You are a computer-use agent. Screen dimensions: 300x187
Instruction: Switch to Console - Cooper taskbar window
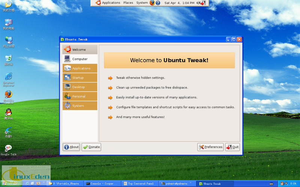pos(103,184)
